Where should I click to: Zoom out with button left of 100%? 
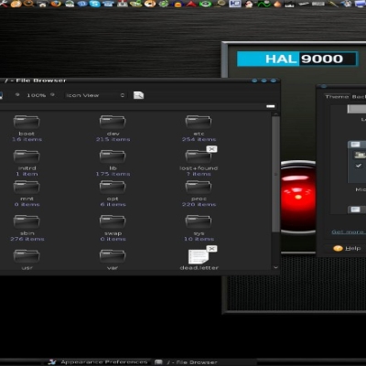17,95
